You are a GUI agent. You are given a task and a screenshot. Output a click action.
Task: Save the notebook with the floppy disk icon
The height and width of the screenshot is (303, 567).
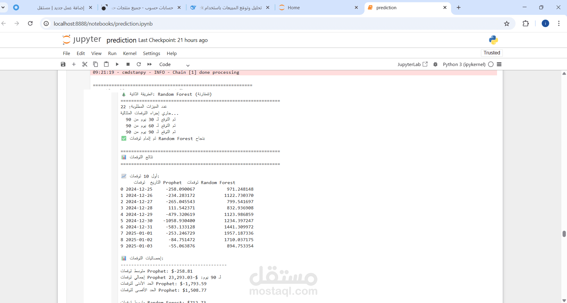(x=63, y=64)
